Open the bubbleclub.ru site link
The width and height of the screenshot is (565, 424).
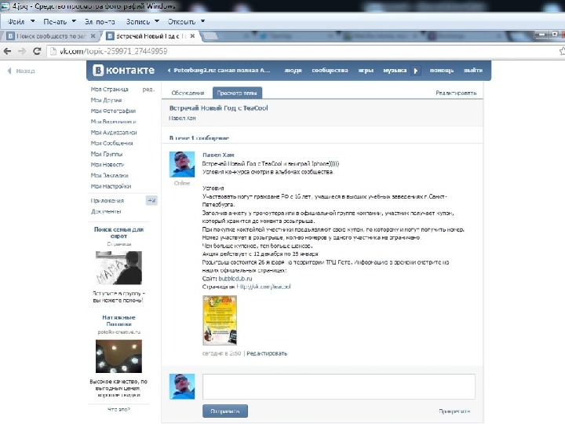coord(235,279)
